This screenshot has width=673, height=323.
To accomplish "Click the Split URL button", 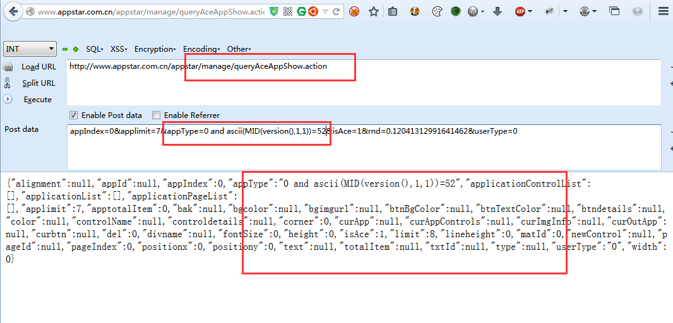I will [x=39, y=83].
